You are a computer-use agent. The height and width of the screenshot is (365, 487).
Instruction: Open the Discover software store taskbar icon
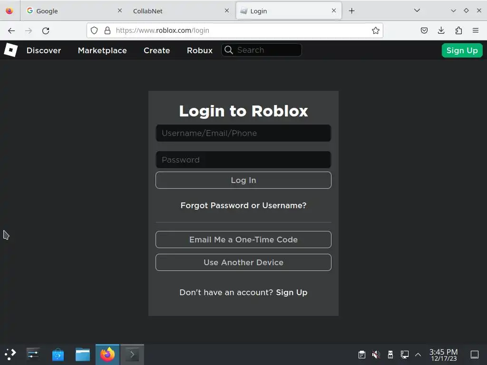click(58, 355)
